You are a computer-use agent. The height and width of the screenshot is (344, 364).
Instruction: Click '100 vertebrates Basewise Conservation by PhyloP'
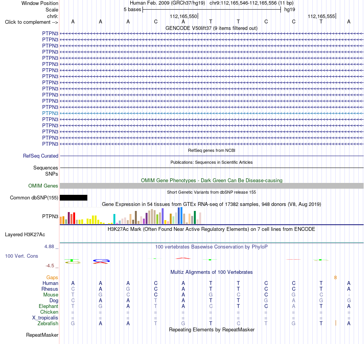tap(212, 247)
